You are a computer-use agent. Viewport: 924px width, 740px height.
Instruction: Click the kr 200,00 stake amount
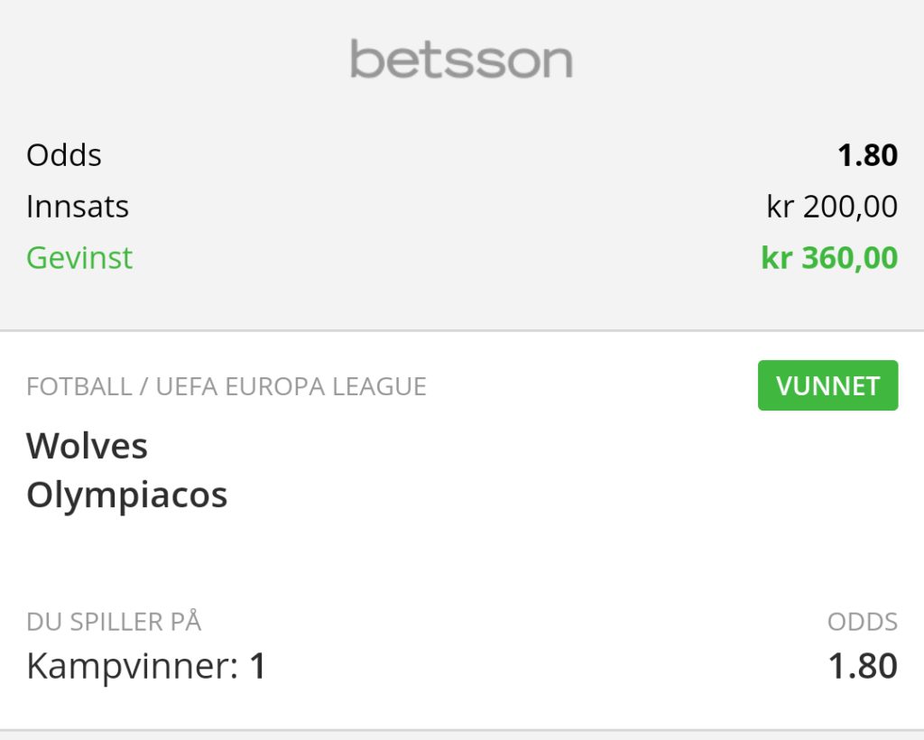click(x=832, y=207)
